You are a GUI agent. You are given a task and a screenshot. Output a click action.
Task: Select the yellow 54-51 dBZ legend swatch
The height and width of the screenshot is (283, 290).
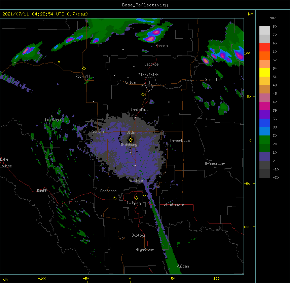pos(264,72)
